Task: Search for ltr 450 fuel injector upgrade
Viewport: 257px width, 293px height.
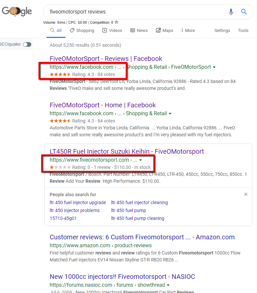Action: click(78, 202)
